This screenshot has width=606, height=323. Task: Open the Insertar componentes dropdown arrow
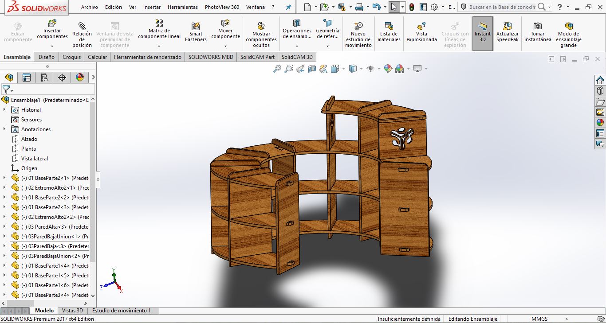[52, 46]
